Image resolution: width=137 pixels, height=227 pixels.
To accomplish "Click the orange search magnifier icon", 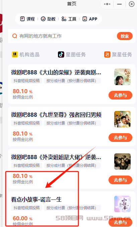I will [14, 36].
